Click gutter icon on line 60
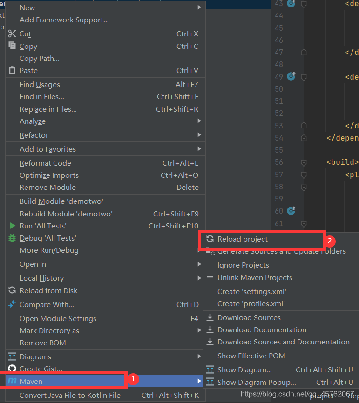Image resolution: width=359 pixels, height=403 pixels. (291, 210)
